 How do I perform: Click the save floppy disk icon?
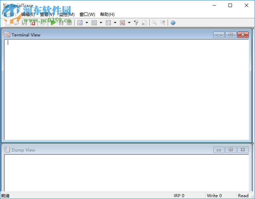(x=24, y=23)
